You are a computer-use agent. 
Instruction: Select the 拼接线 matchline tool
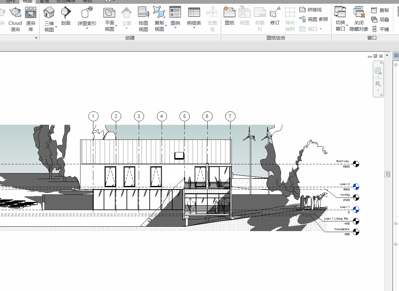311,10
